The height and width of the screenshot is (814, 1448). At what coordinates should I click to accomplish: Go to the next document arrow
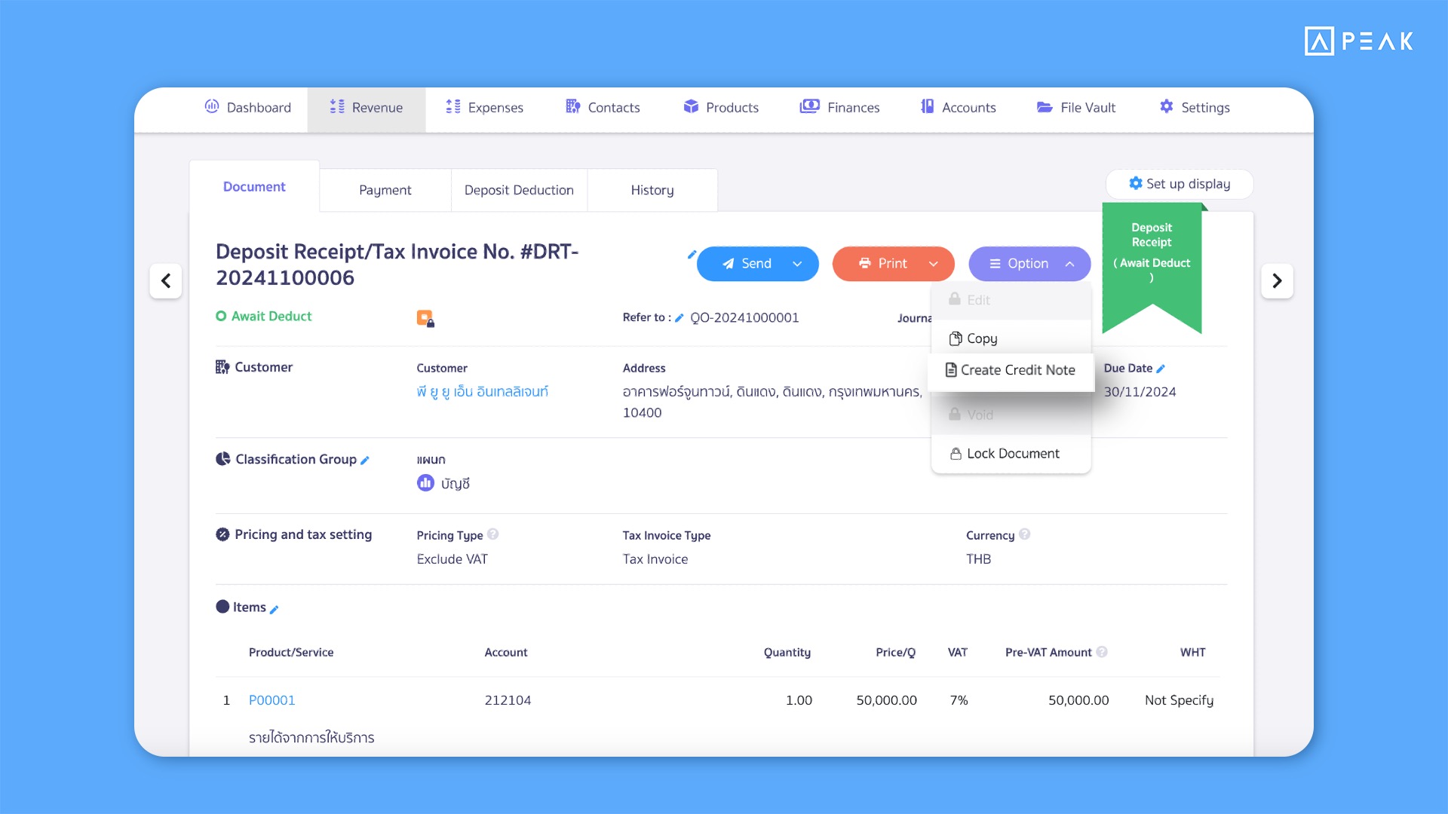[x=1277, y=281]
